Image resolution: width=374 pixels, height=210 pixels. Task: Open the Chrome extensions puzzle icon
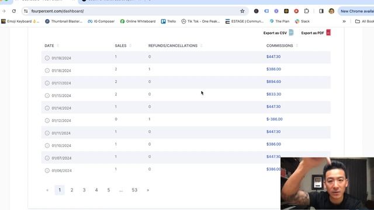pyautogui.click(x=306, y=11)
